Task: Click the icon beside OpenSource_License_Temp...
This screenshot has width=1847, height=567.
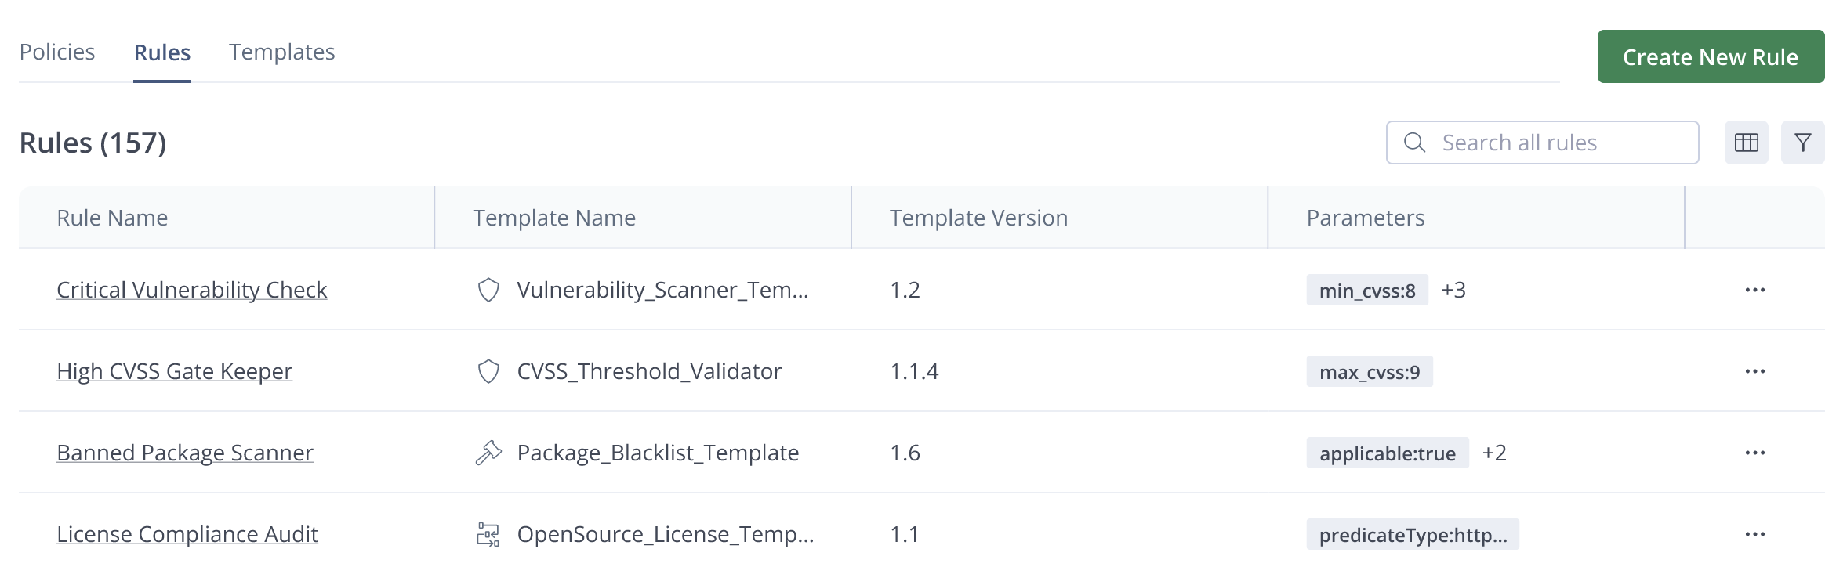Action: tap(488, 534)
